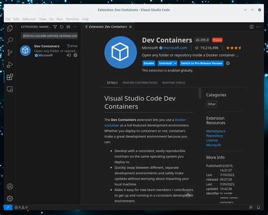Open the Explorer view in activity bar
The width and height of the screenshot is (268, 215).
coord(10,28)
